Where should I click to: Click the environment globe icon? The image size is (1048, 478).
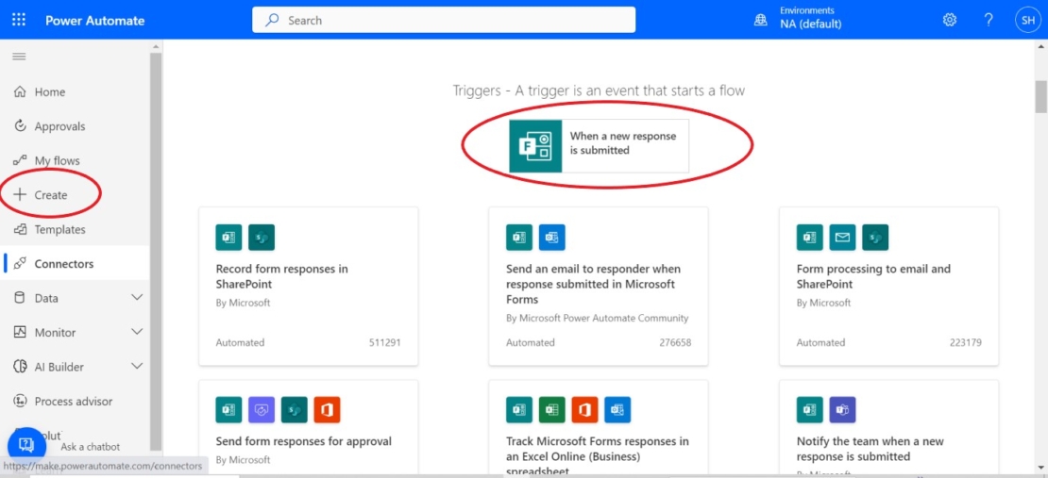coord(761,20)
